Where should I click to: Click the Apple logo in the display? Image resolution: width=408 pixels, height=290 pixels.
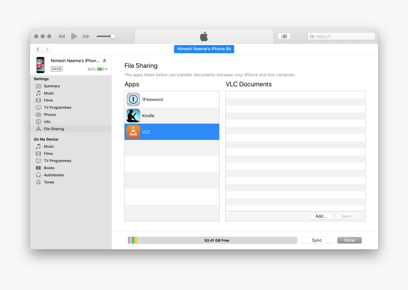point(204,36)
